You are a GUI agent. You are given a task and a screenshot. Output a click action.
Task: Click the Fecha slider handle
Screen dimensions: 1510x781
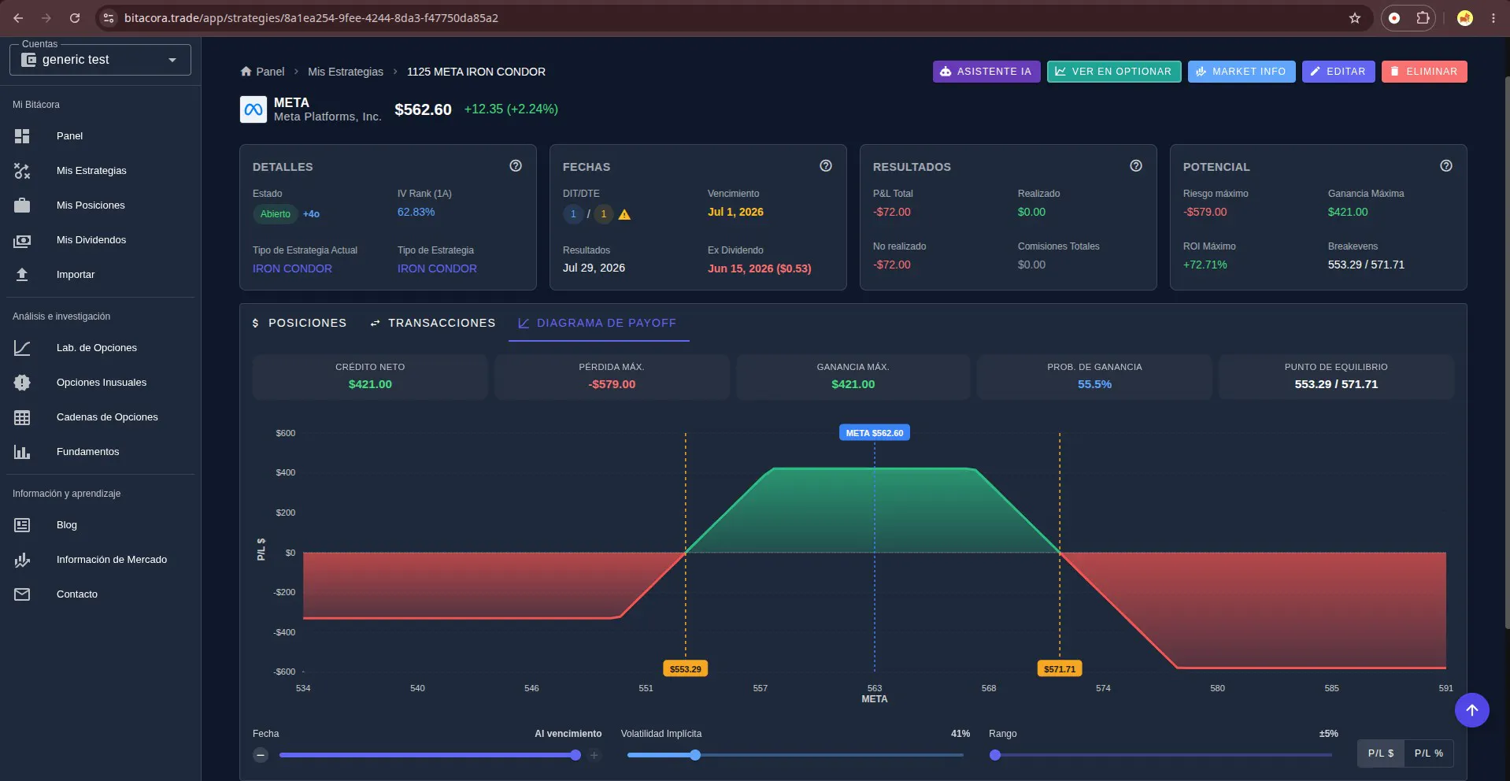(x=576, y=755)
